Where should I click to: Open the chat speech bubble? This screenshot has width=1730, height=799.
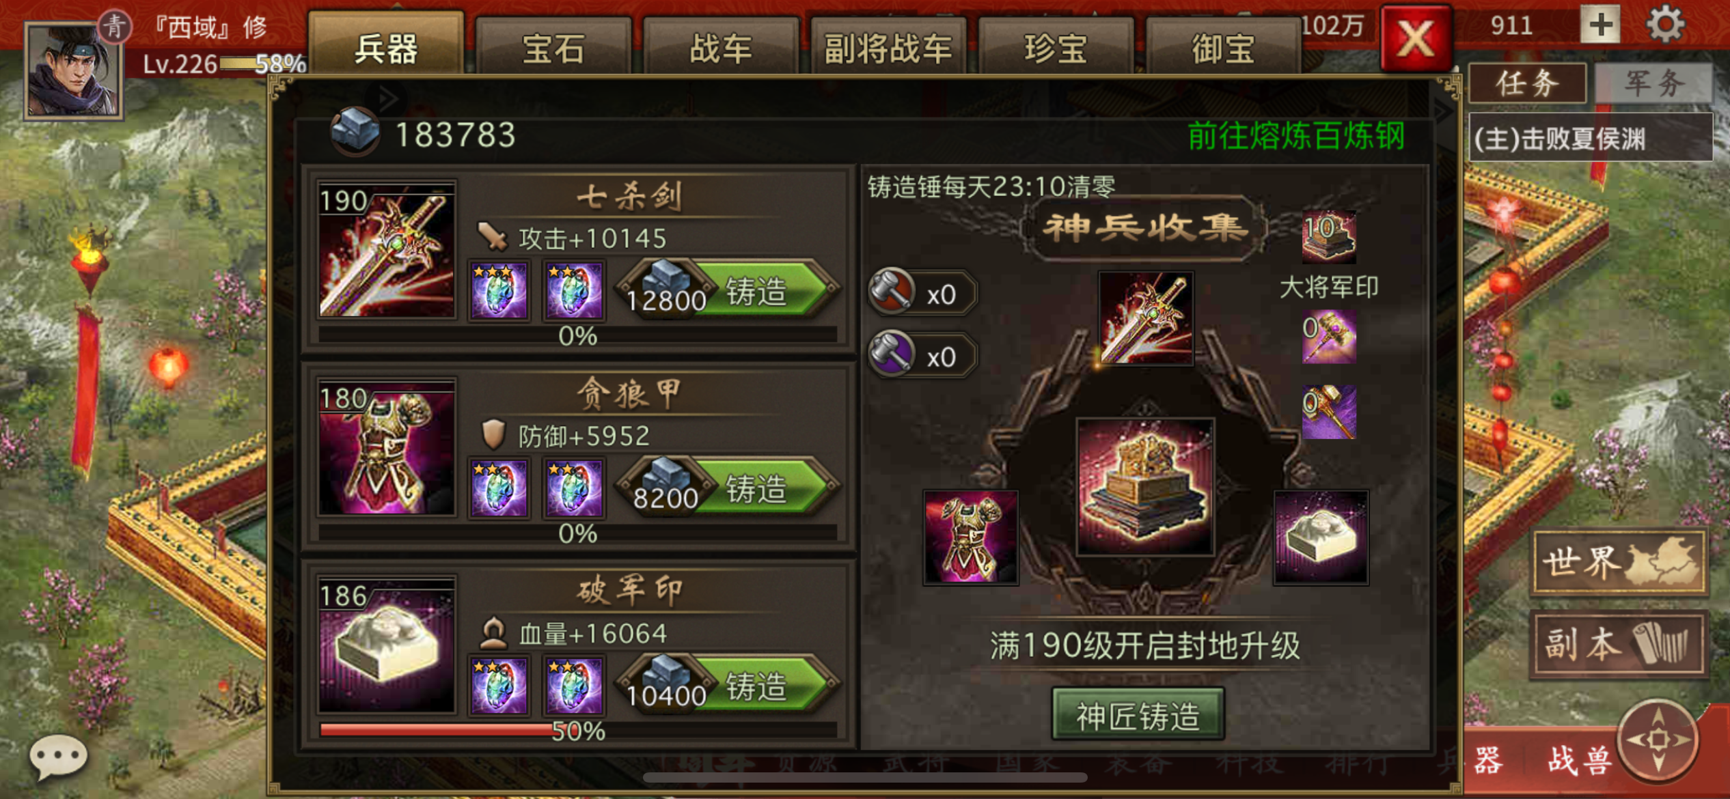(58, 757)
